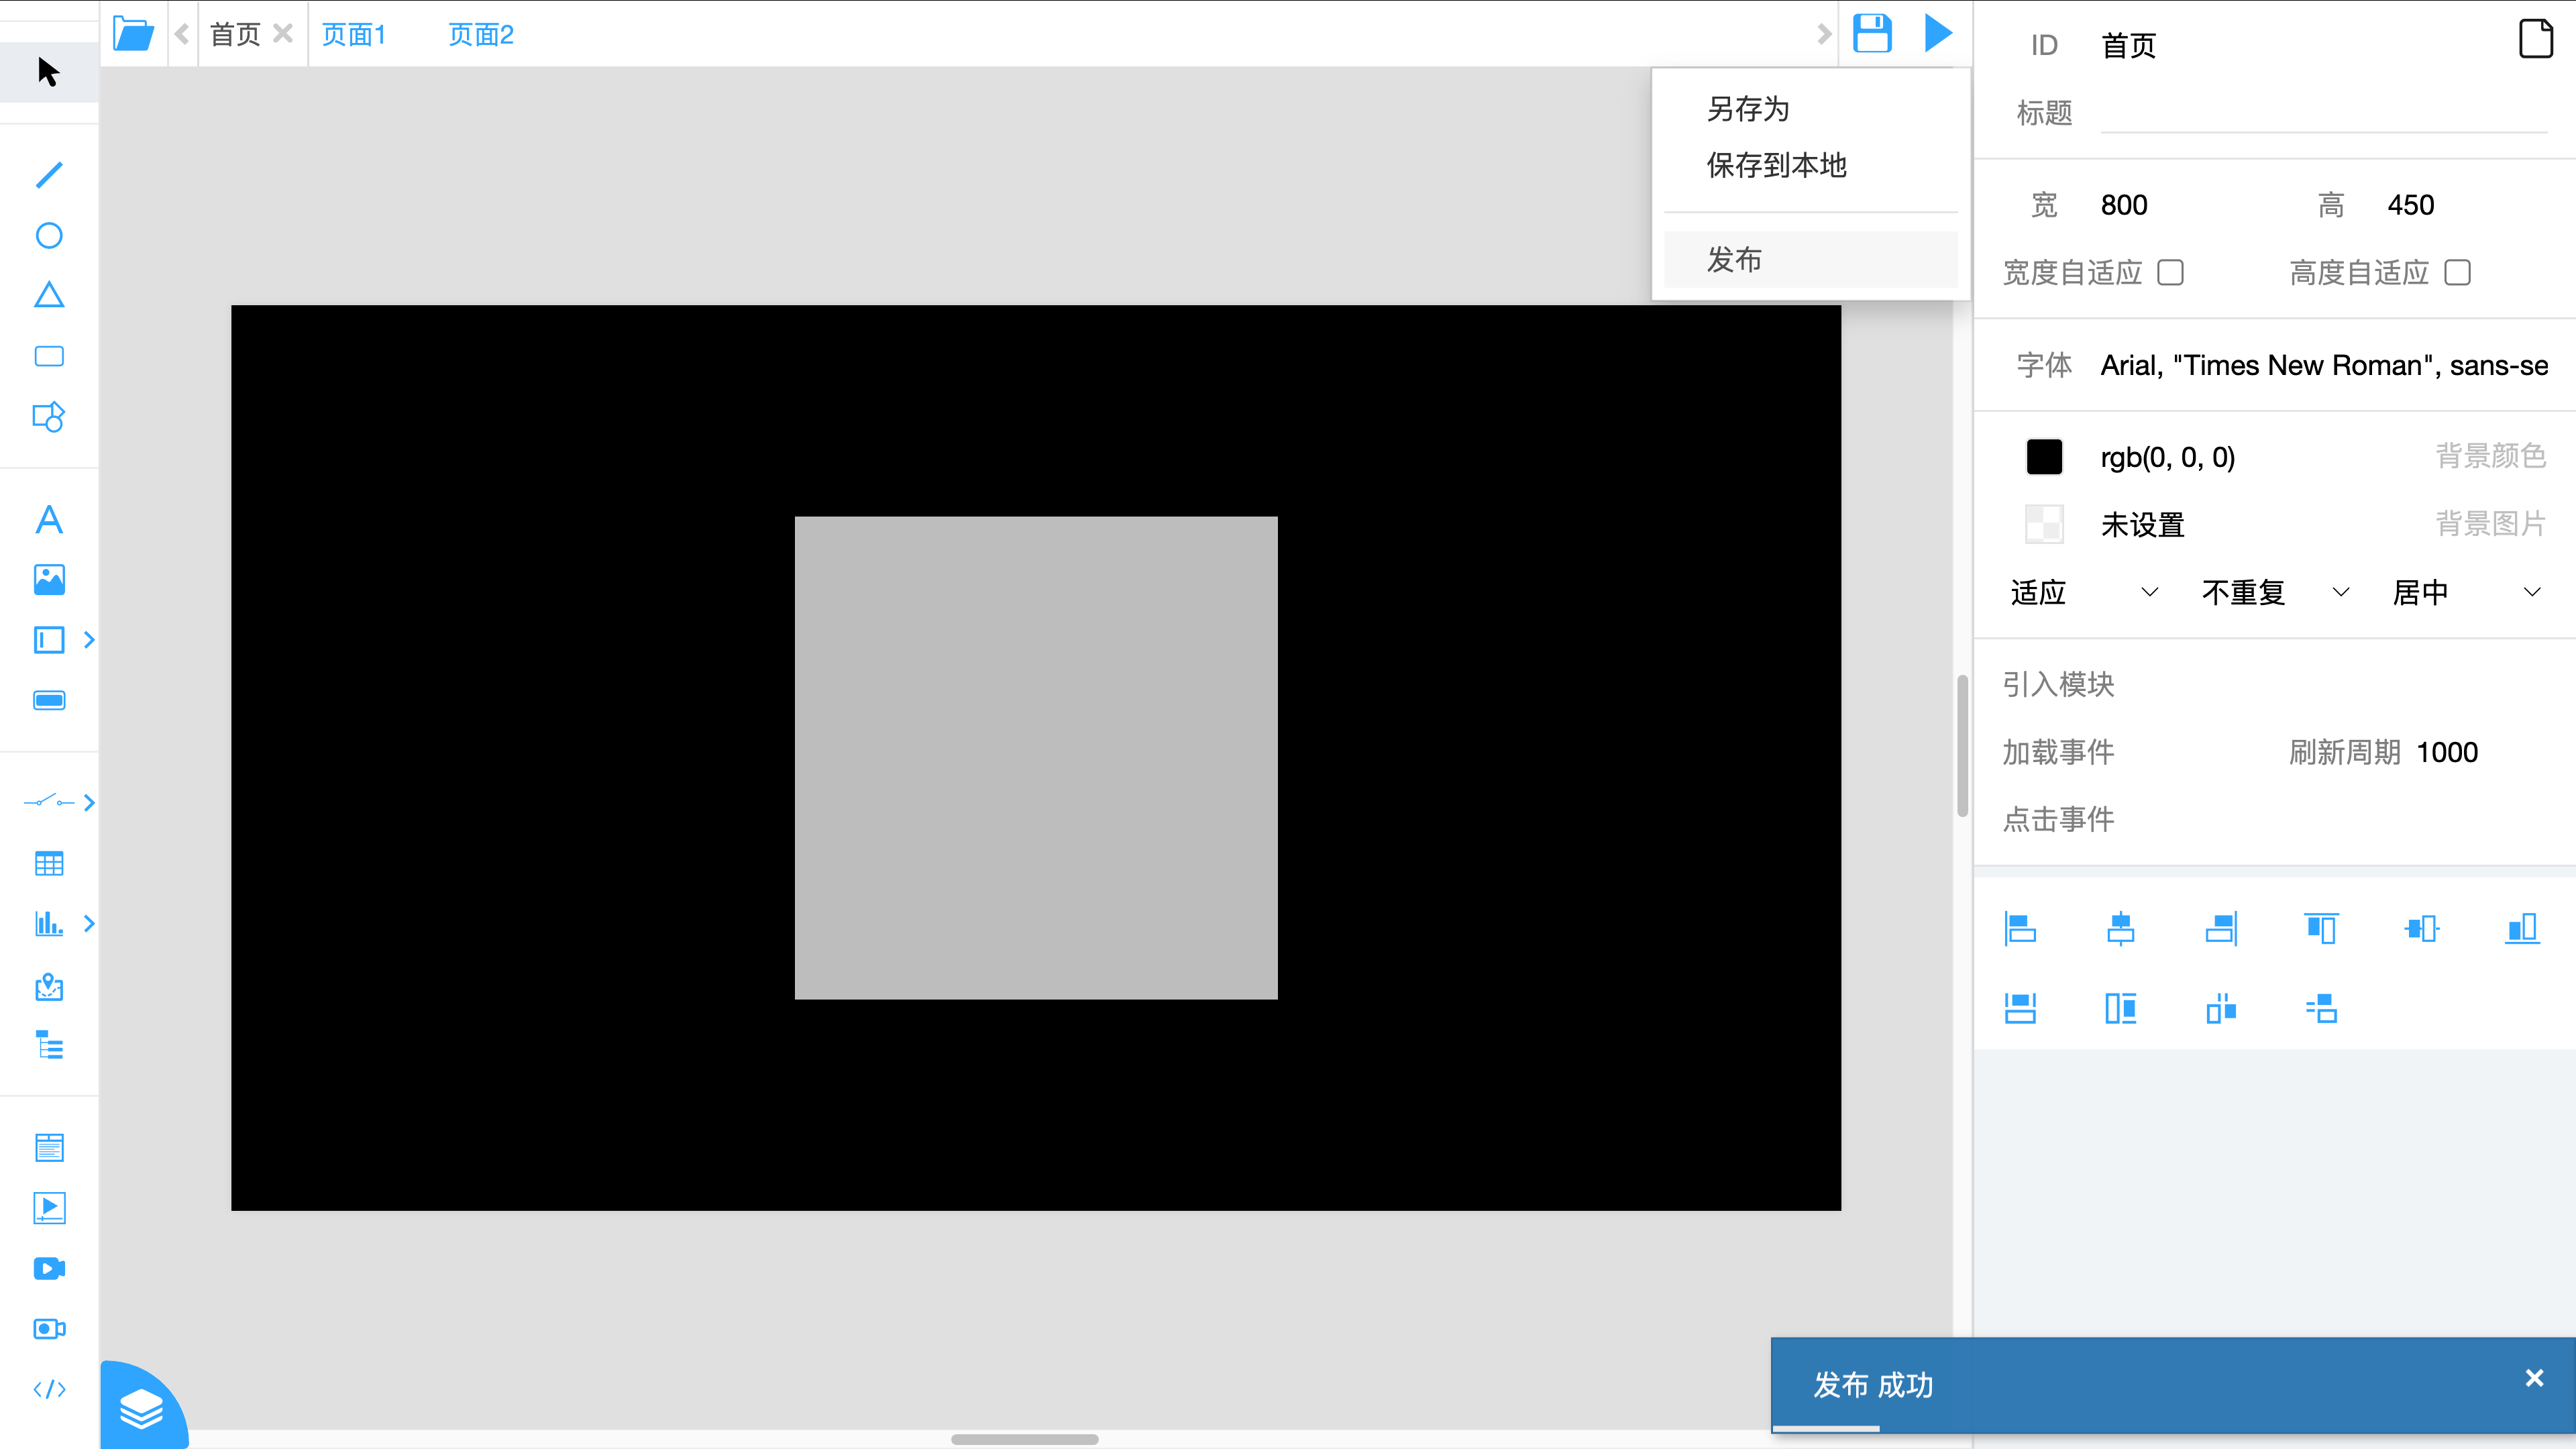This screenshot has height=1449, width=2576.
Task: Select the input field component tool
Action: point(49,640)
